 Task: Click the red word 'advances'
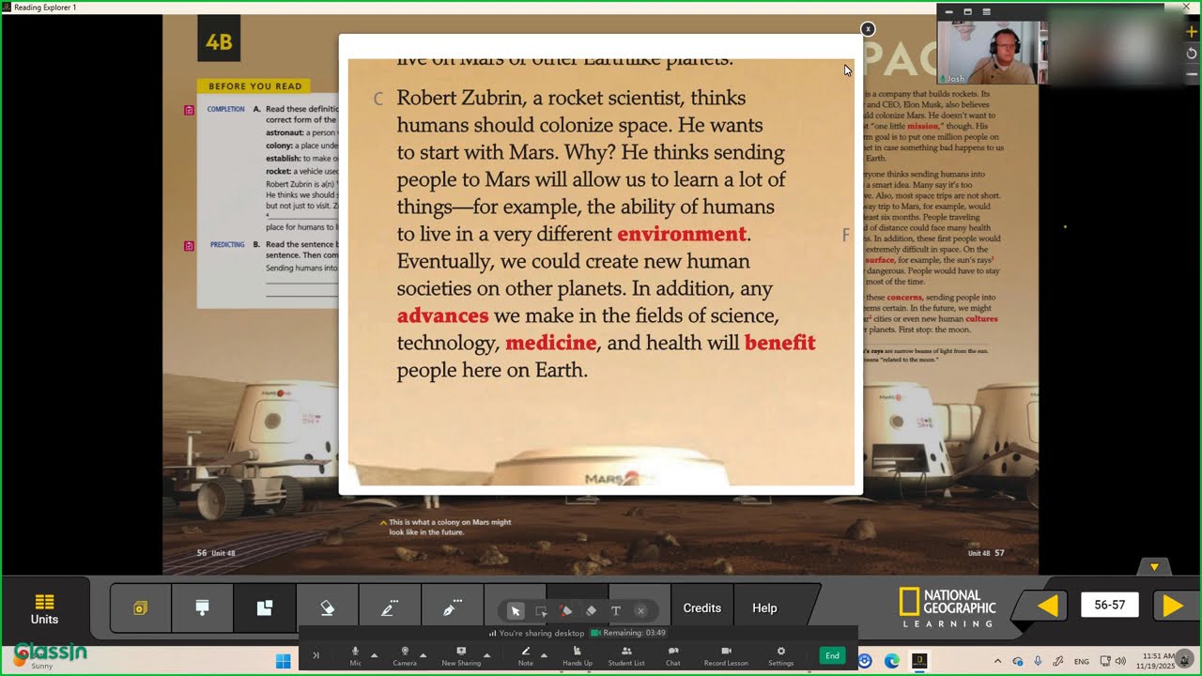point(442,315)
